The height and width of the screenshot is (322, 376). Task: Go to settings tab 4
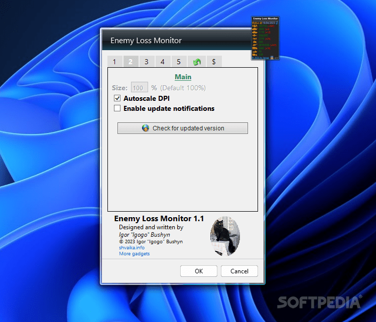tap(163, 62)
